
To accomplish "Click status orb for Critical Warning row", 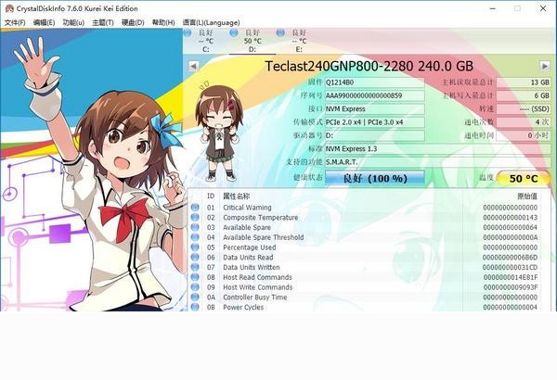I will 195,208.
